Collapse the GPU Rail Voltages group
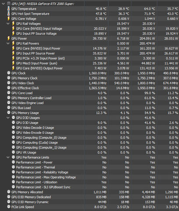 (8, 23)
